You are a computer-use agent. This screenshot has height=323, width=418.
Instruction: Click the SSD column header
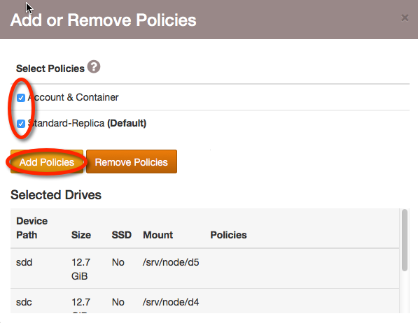[x=122, y=235]
